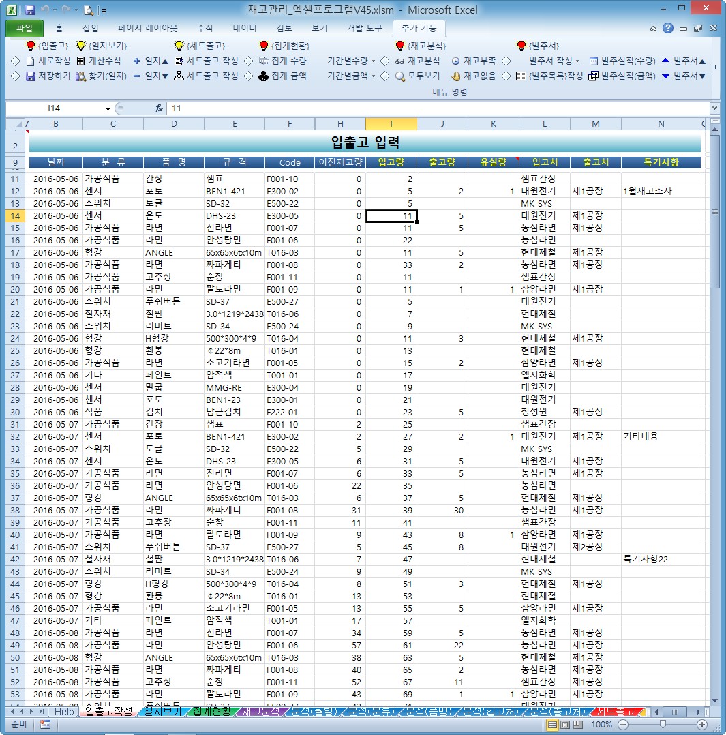Switch to Normal view in status bar
Viewport: 726px width, 735px height.
553,725
